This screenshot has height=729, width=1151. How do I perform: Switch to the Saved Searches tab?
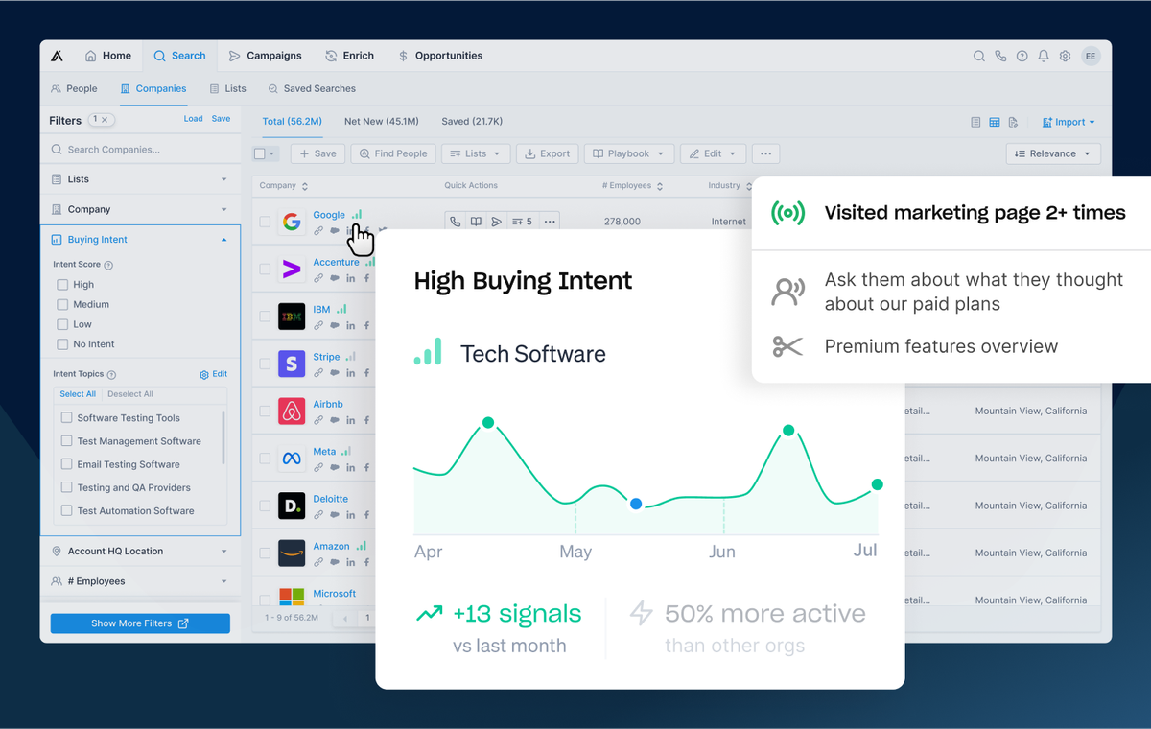[312, 88]
